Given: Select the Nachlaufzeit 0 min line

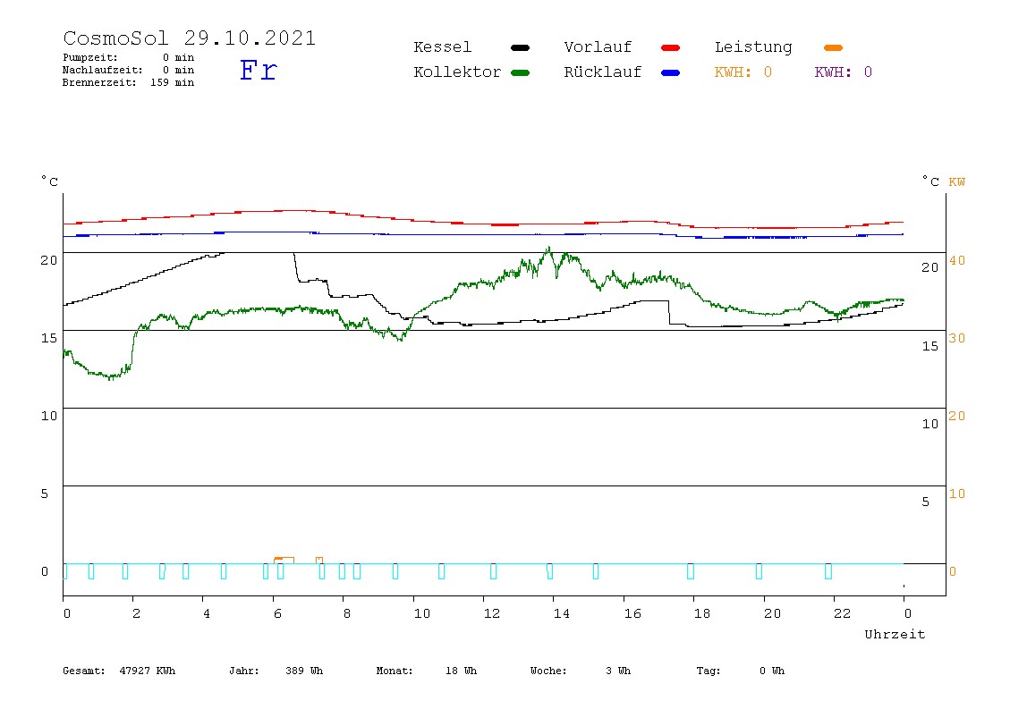Looking at the screenshot, I should 129,70.
